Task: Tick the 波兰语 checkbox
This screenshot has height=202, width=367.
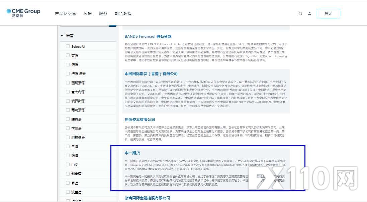Action: tap(68, 192)
